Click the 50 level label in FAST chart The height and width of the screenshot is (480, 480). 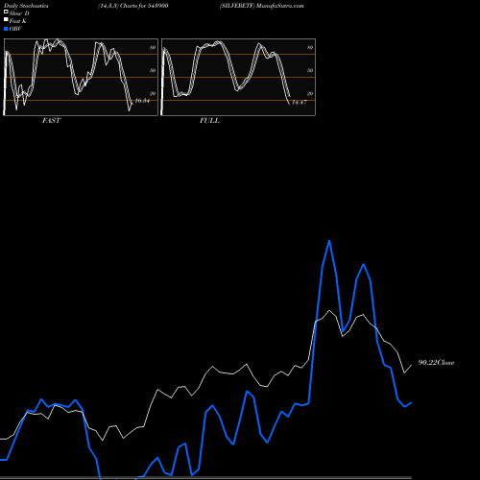coord(153,70)
